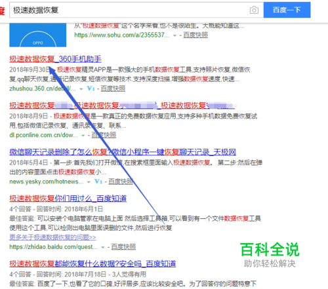Image resolution: width=328 pixels, height=289 pixels.
Task: Expand dropdown arrow next to news.yesky.com URL
Action: 89,182
